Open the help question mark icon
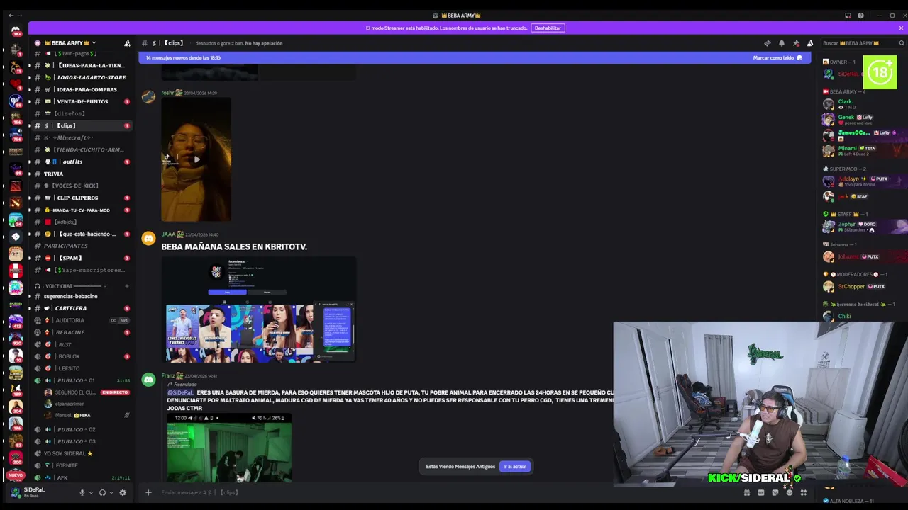908x510 pixels. (860, 16)
